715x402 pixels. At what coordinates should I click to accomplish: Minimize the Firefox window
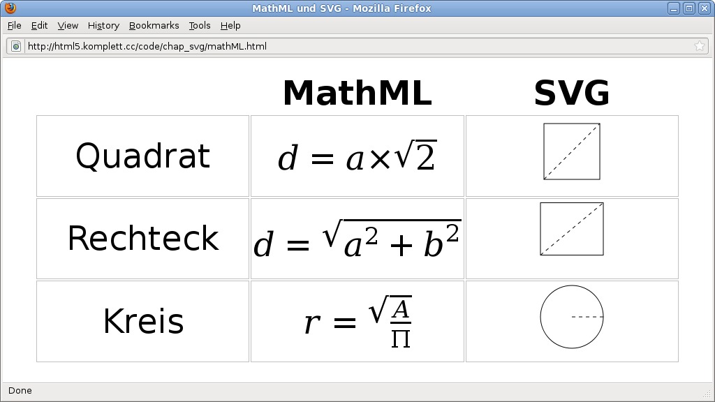click(673, 8)
